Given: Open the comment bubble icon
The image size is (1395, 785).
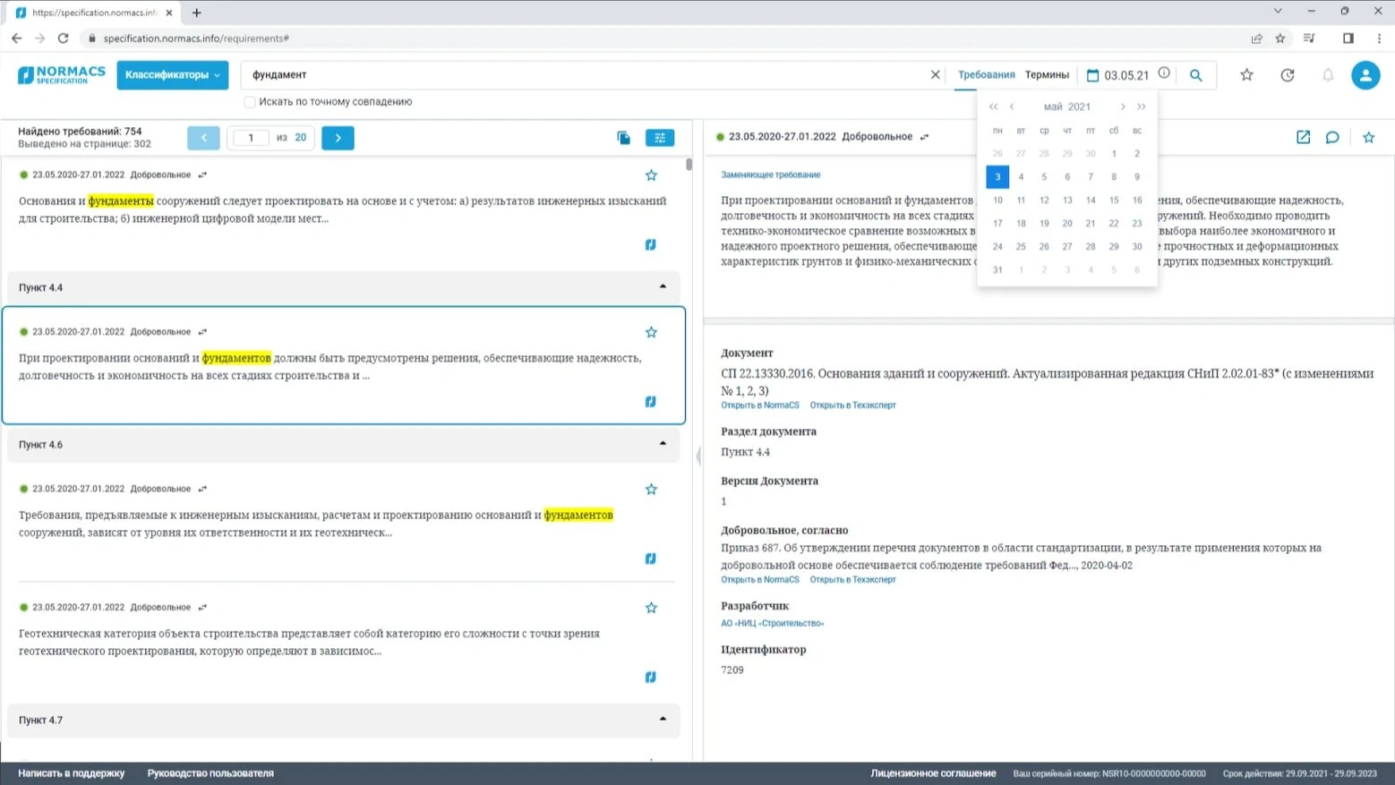Looking at the screenshot, I should coord(1332,137).
